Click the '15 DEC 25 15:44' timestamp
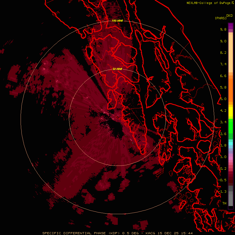Screen dimensions: 235x235 click(175, 233)
